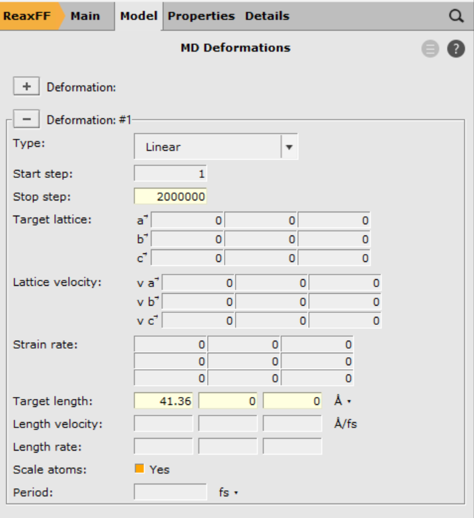
Task: Select the Model tab
Action: click(138, 16)
